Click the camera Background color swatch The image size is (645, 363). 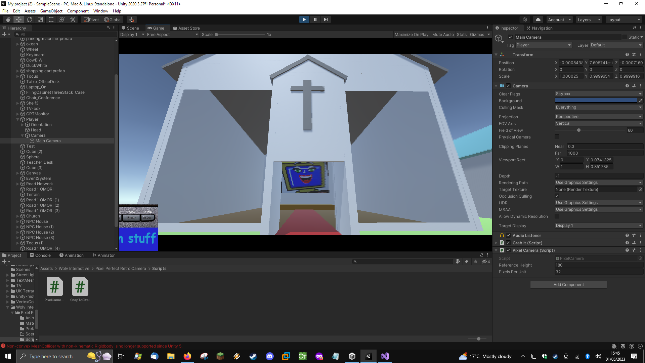tap(596, 100)
